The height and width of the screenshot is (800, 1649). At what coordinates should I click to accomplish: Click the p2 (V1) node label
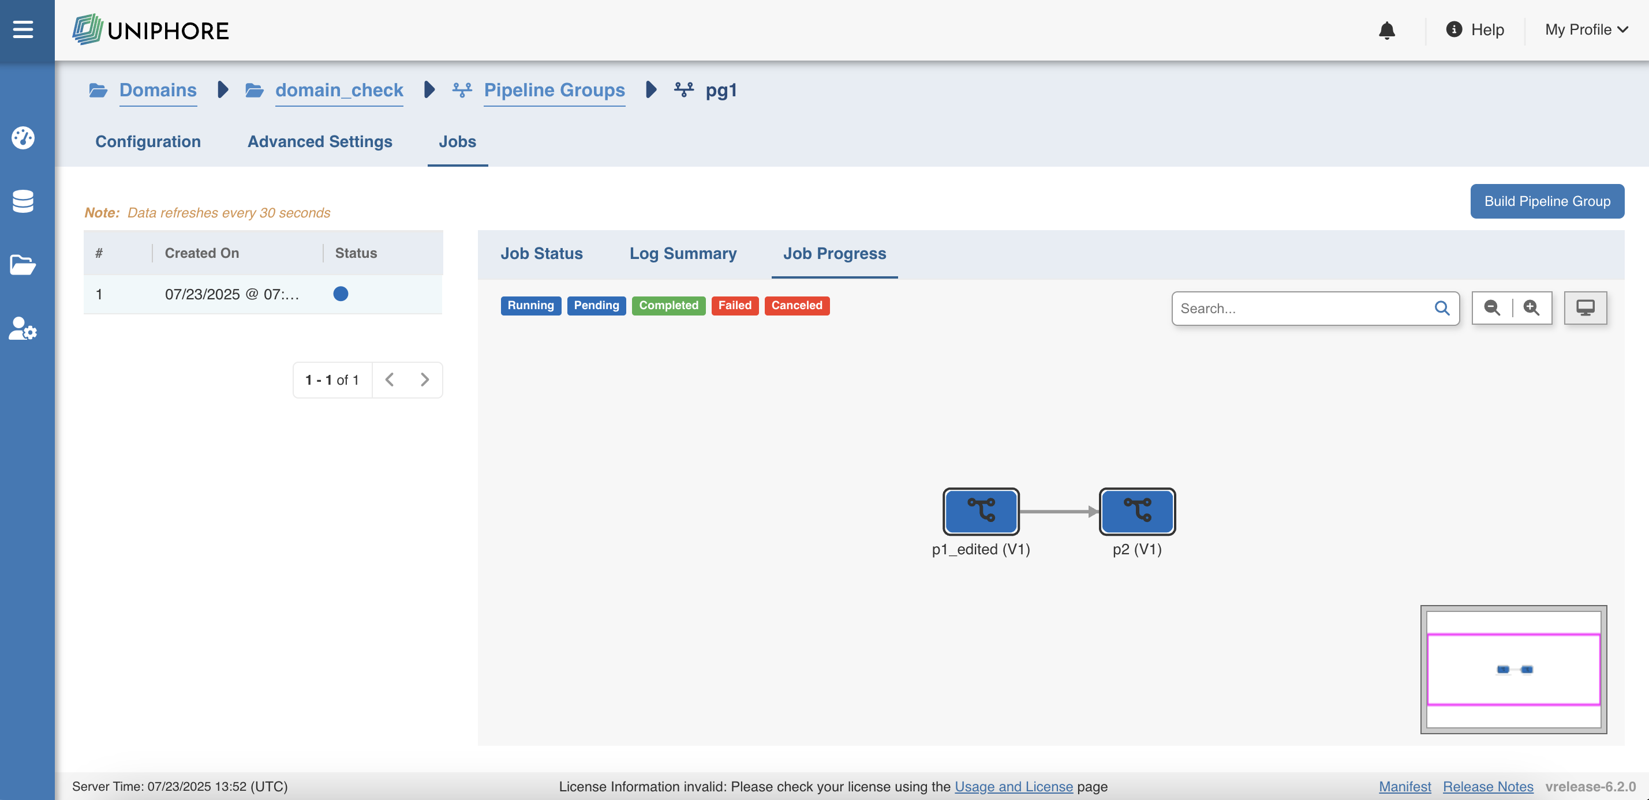[1137, 549]
